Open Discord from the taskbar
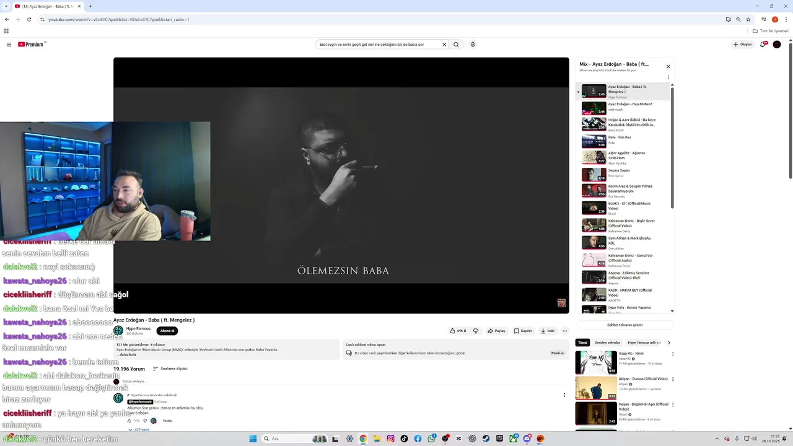 tap(527, 439)
